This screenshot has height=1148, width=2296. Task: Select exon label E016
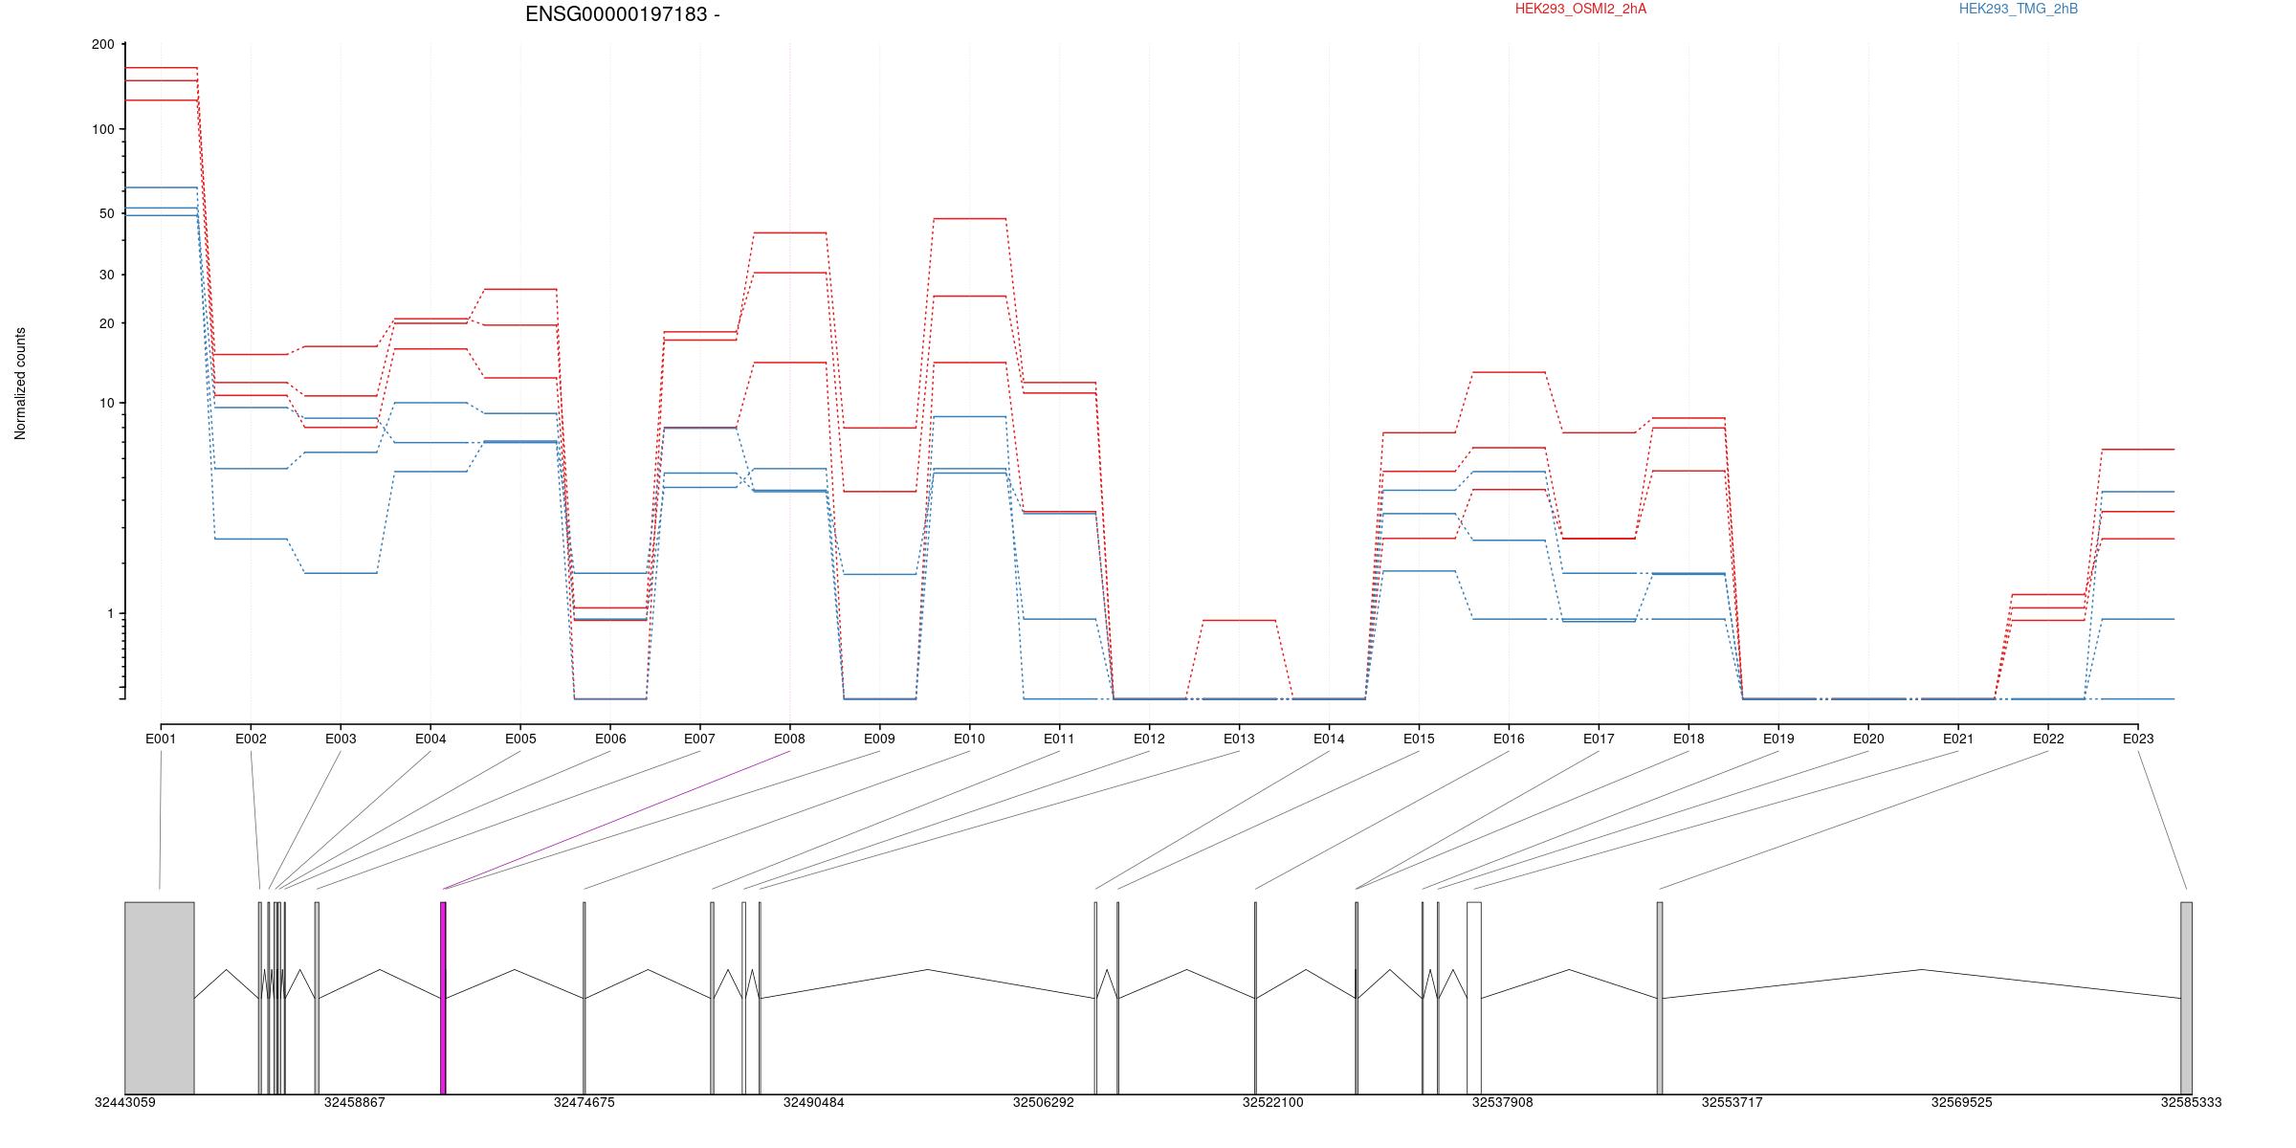pyautogui.click(x=1509, y=739)
